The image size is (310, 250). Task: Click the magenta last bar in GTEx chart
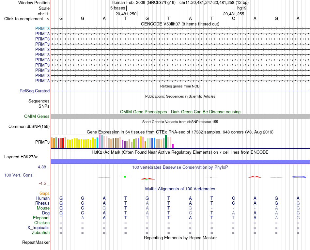click(173, 146)
